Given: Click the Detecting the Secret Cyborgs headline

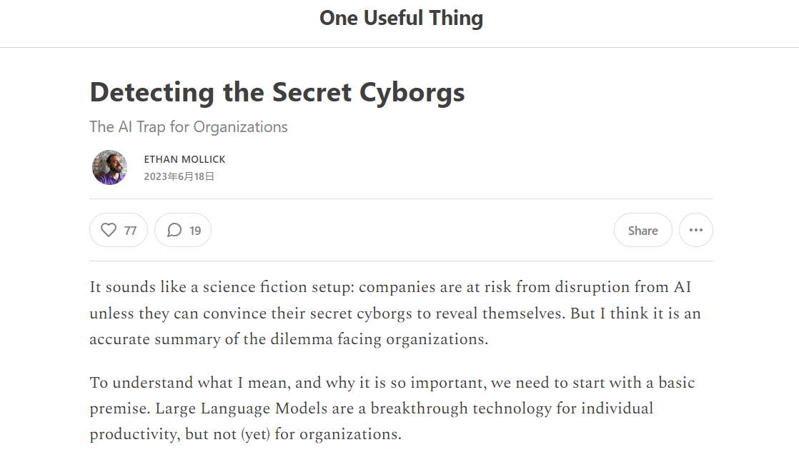Looking at the screenshot, I should (277, 93).
